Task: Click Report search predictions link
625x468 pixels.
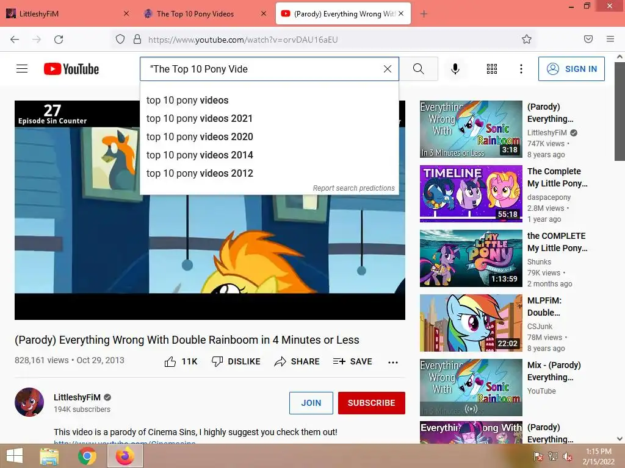Action: 353,188
